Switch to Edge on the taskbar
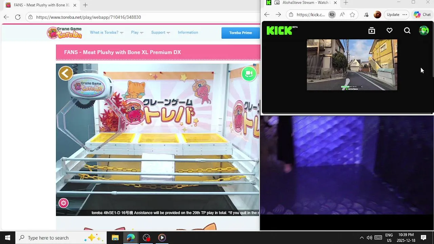Screen dimensions: 434x244 [x=131, y=238]
